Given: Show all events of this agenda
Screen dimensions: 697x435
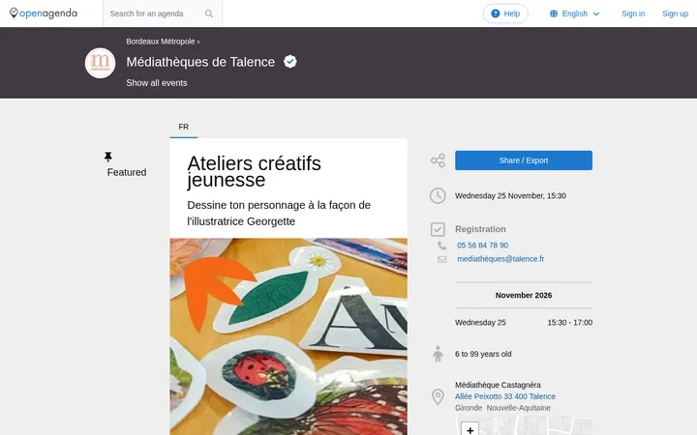Looking at the screenshot, I should pos(157,83).
